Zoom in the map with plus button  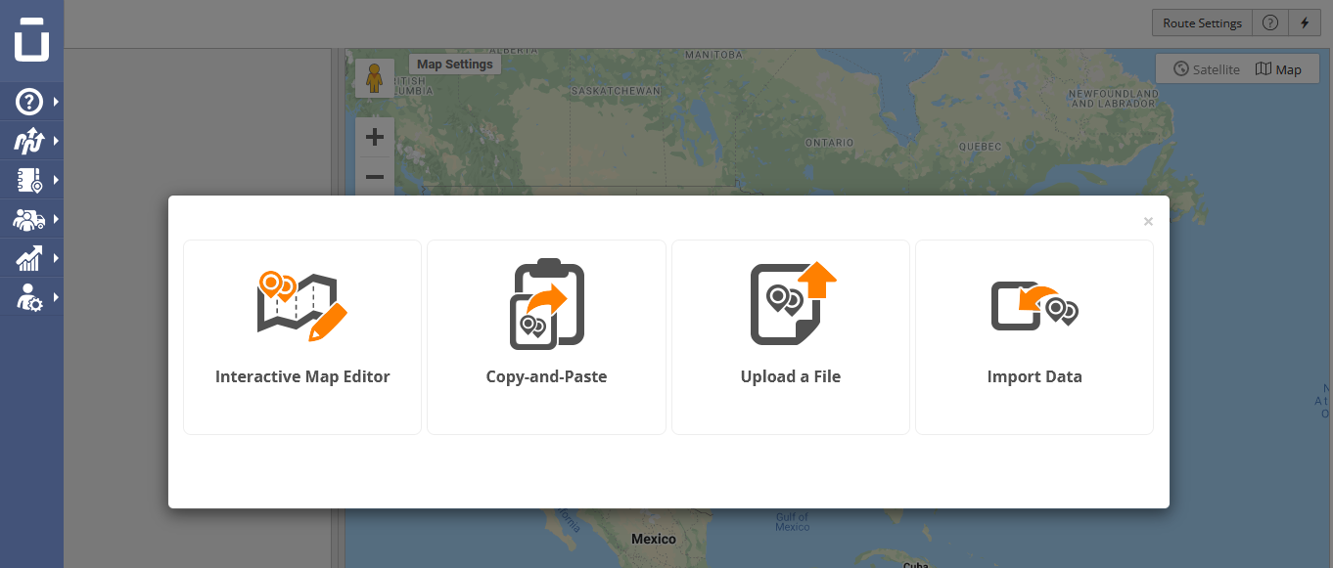coord(374,137)
